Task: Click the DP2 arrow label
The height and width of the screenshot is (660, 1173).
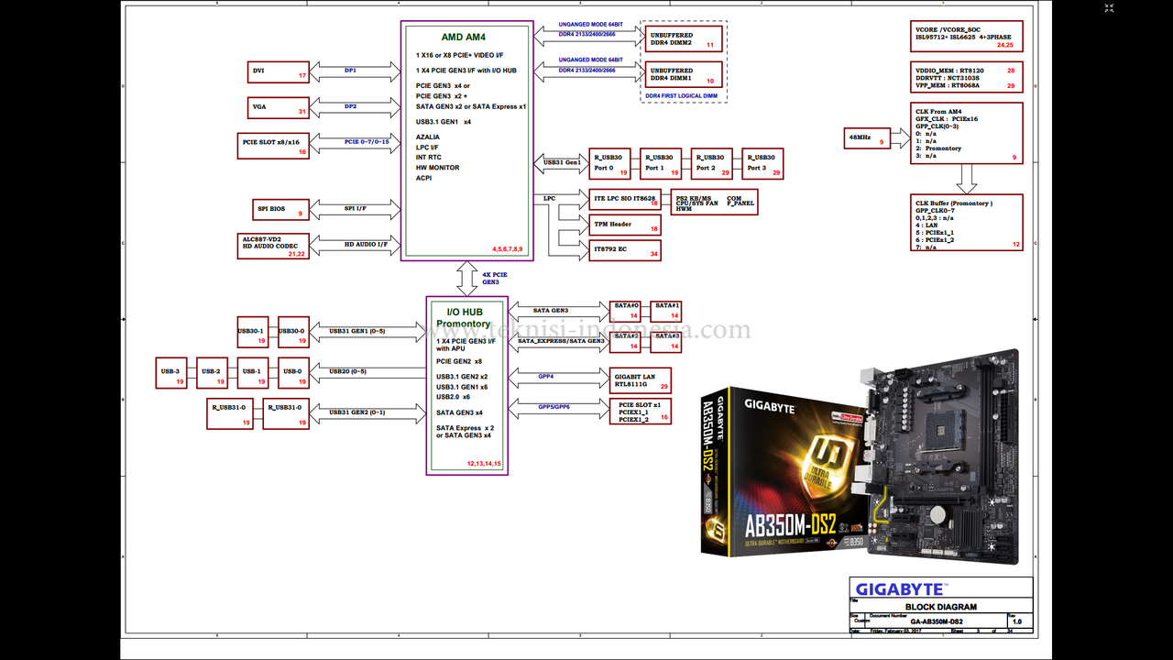Action: [350, 106]
